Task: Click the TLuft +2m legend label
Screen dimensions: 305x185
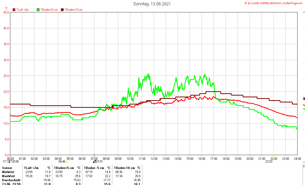Action: click(22, 10)
